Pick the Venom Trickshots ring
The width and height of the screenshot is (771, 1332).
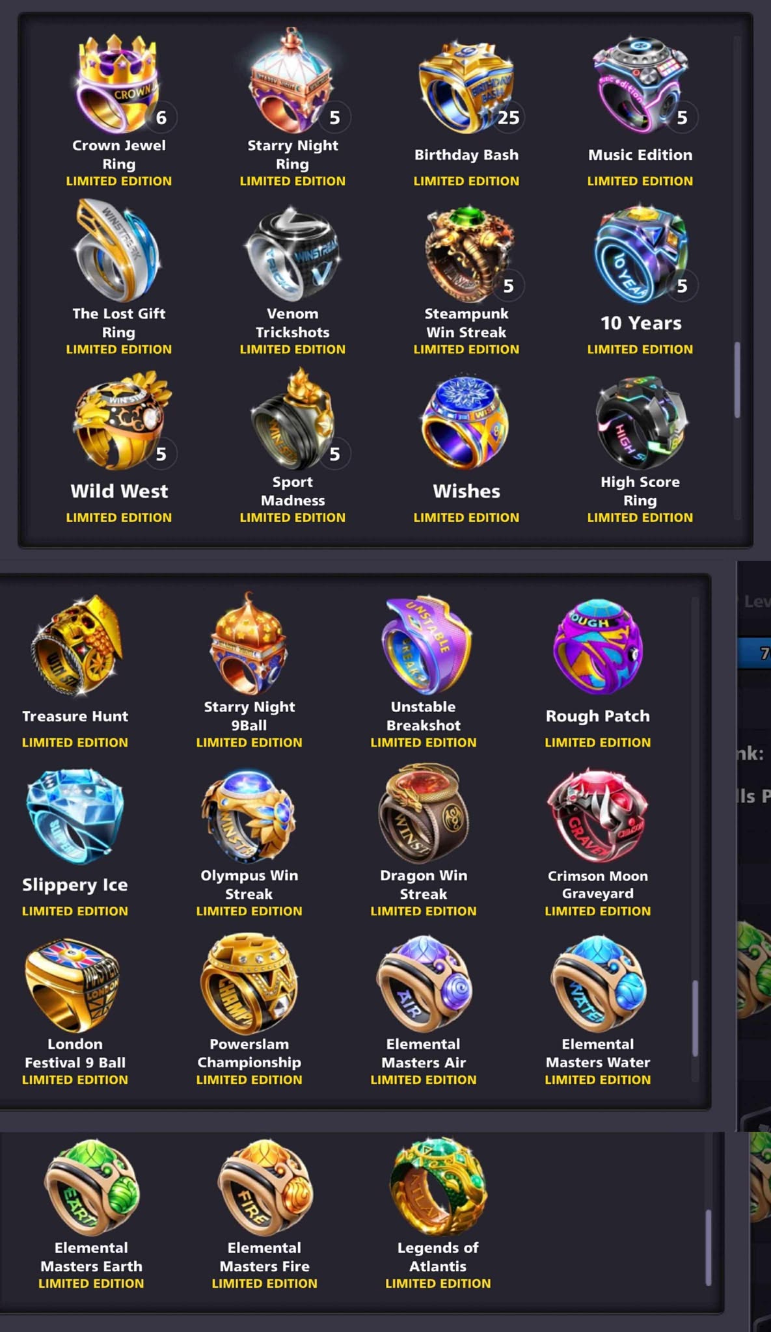[293, 255]
